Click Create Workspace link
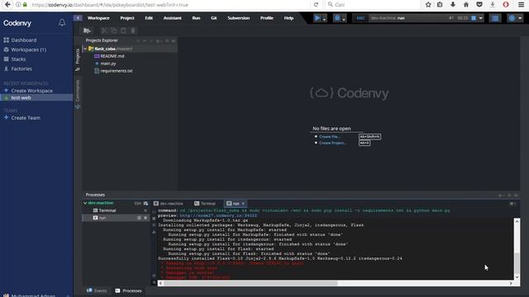This screenshot has width=529, height=297. pos(31,91)
